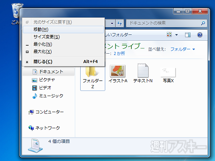
Task: Open the view options dropdown arrow
Action: tap(176, 35)
